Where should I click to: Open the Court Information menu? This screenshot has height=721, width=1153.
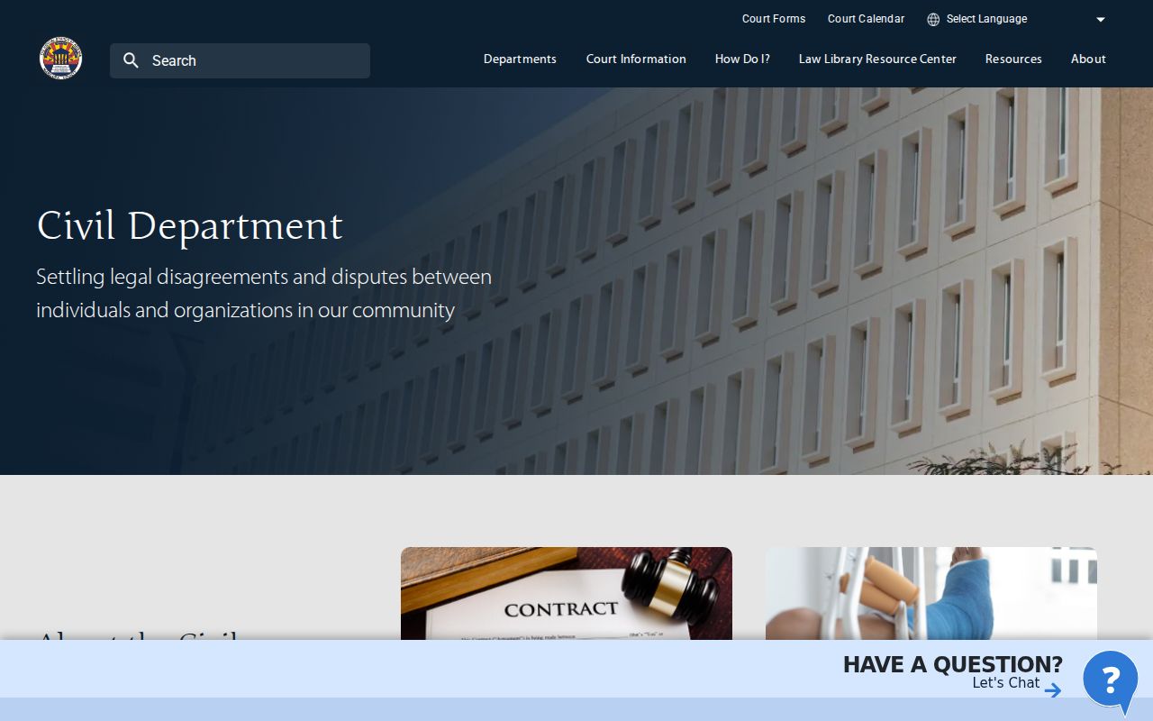tap(636, 59)
